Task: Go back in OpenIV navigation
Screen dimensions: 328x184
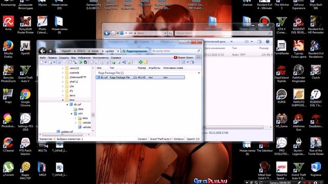Action: point(43,51)
